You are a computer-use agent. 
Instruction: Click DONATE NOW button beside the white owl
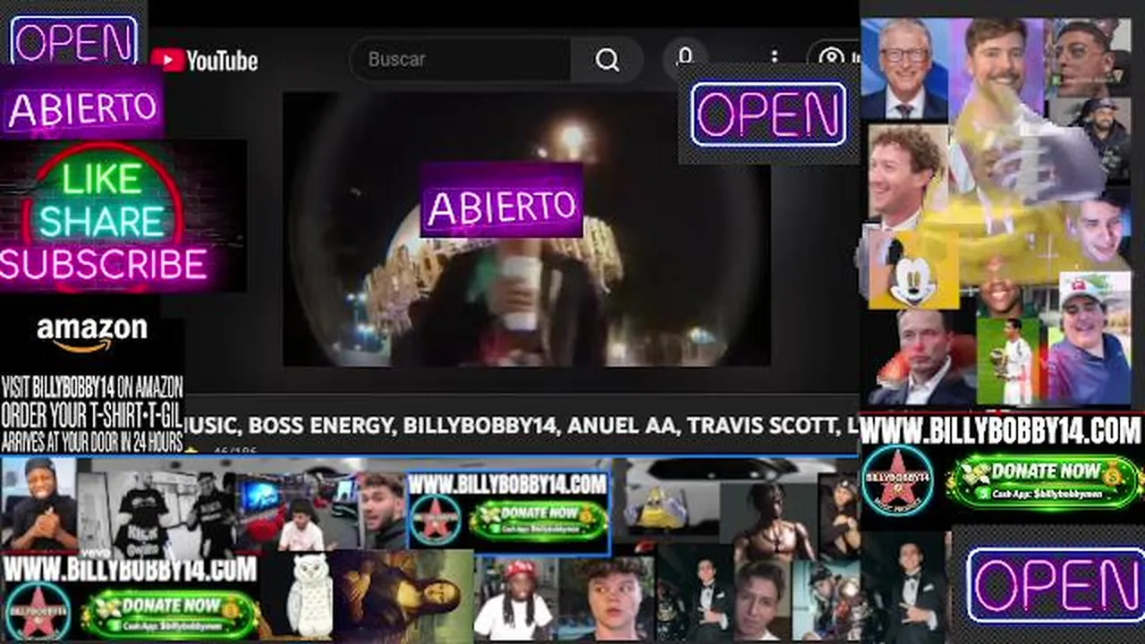[168, 613]
